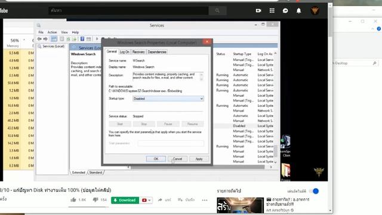The width and height of the screenshot is (382, 215).
Task: Click the Stop service button
Action: click(x=144, y=124)
